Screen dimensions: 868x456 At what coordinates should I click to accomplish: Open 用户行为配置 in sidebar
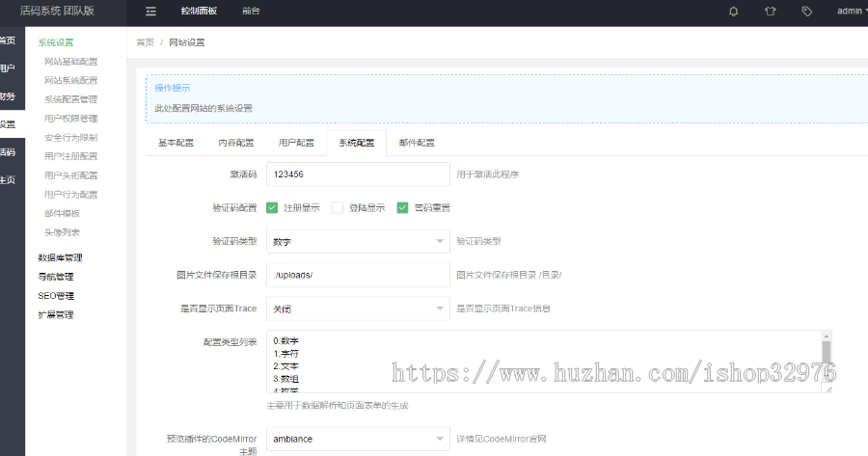click(x=70, y=194)
